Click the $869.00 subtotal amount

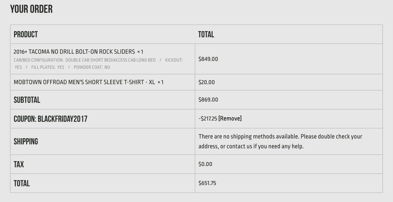point(208,100)
